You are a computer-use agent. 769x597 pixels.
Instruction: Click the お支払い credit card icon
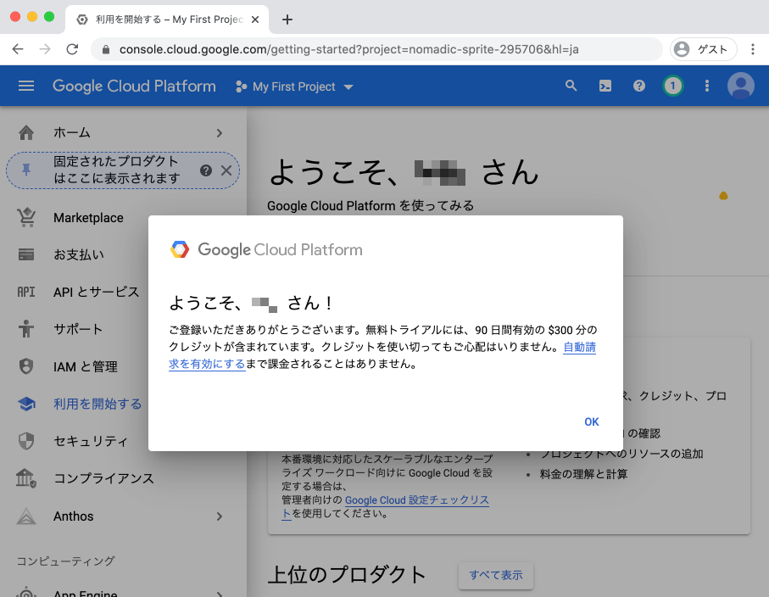click(x=26, y=254)
